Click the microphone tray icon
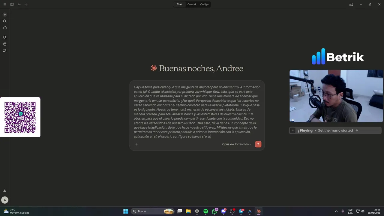384x216 pixels. tap(343, 211)
